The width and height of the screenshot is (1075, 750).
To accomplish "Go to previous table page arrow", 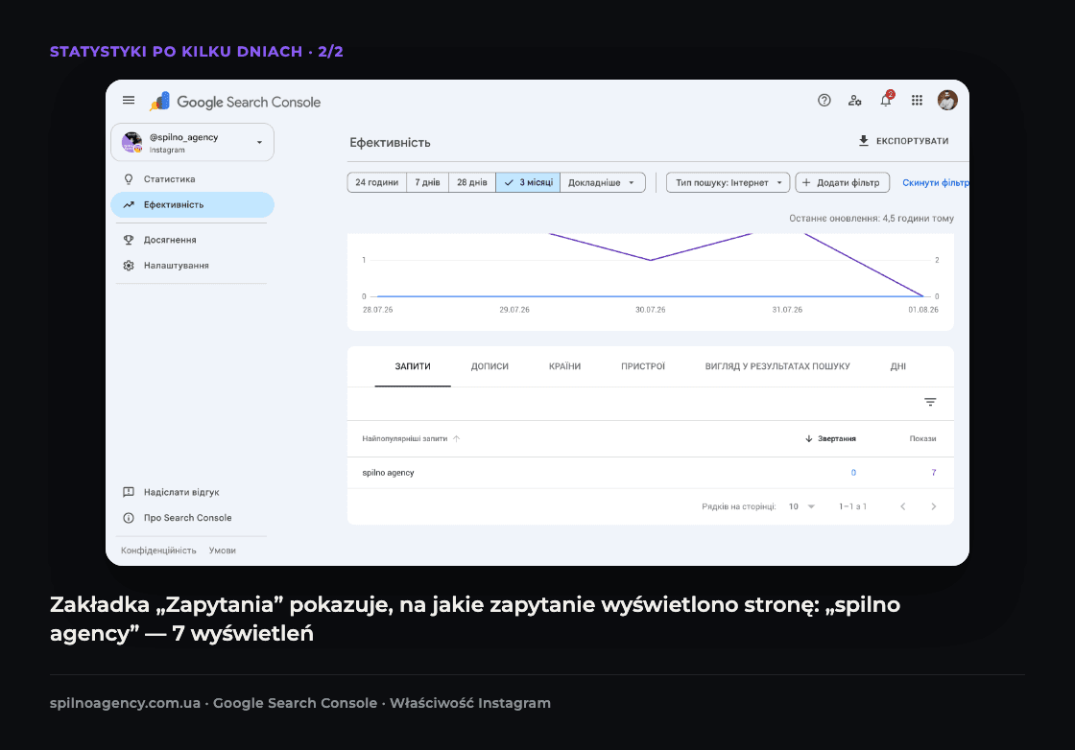I will pyautogui.click(x=903, y=506).
